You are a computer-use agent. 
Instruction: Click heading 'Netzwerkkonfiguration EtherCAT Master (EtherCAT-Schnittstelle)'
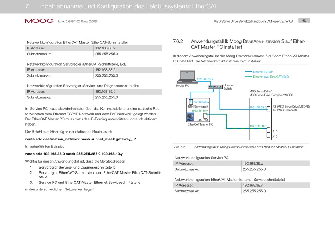[77, 42]
